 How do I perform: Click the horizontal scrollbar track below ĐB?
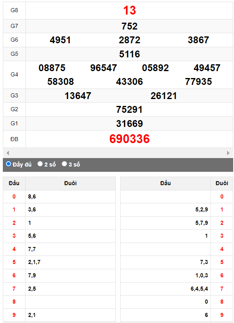pyautogui.click(x=118, y=153)
